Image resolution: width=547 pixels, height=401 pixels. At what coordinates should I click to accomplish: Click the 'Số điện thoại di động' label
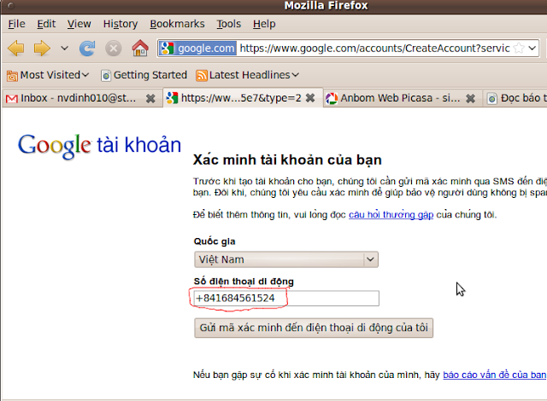(244, 282)
